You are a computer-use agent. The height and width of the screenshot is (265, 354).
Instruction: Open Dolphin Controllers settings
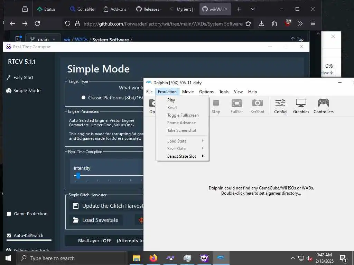(x=323, y=106)
